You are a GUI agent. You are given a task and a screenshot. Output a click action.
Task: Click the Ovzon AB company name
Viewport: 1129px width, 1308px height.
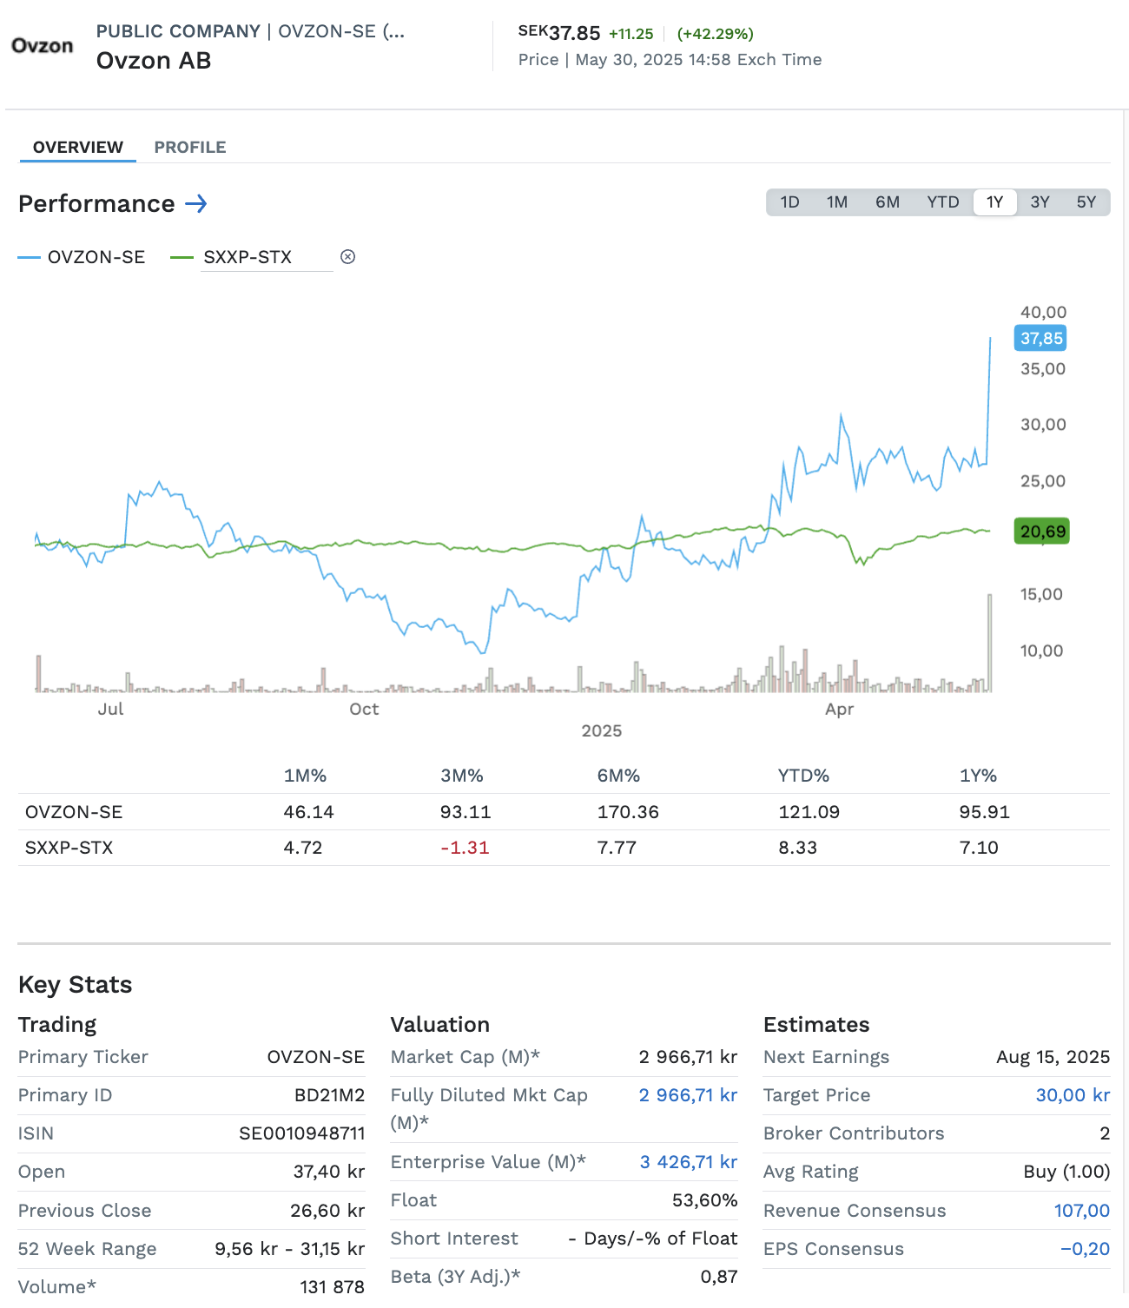tap(154, 61)
